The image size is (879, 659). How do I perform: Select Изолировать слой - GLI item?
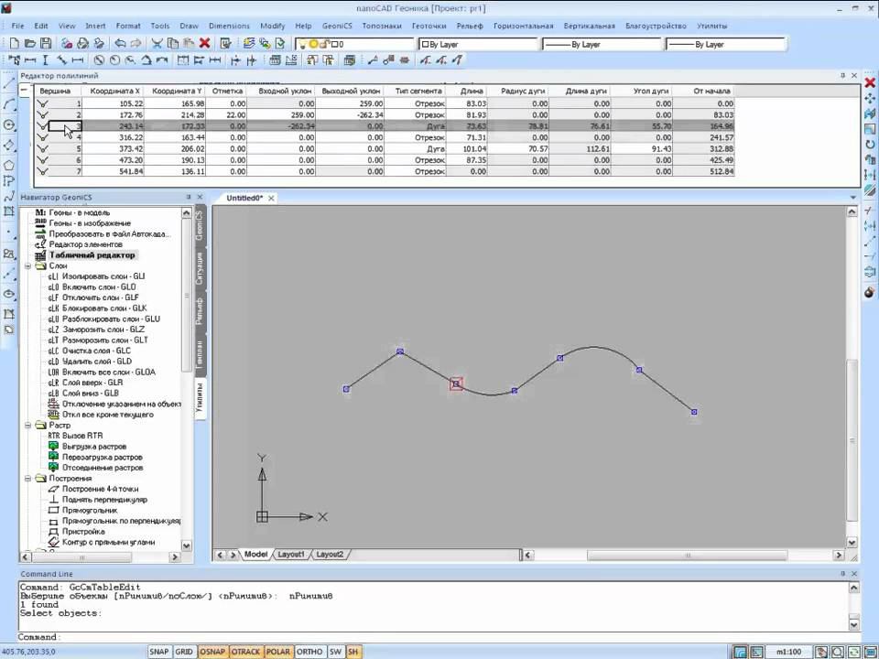103,276
